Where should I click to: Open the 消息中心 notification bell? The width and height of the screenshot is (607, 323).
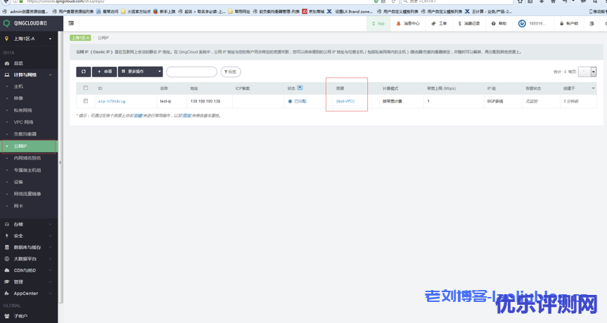tap(408, 23)
